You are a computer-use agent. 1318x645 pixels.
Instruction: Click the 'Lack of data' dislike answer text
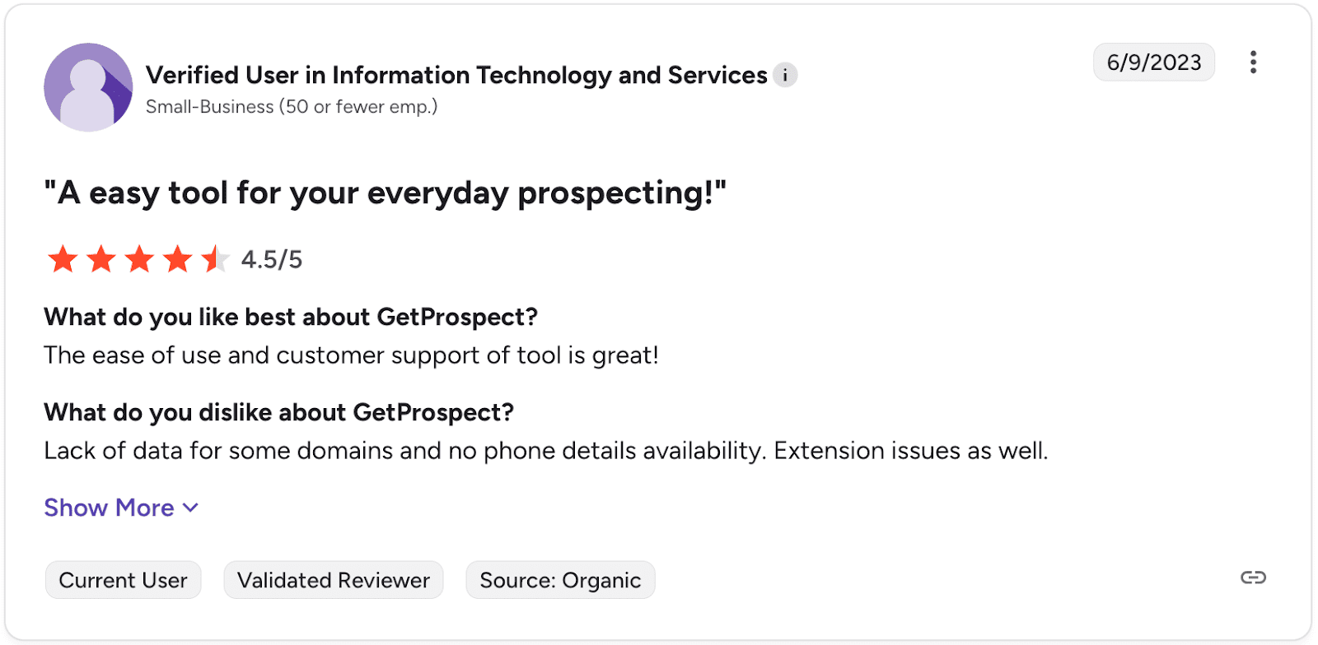click(x=545, y=451)
